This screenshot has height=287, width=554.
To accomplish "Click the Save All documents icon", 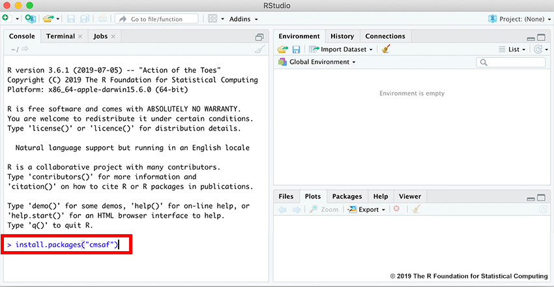I will 85,19.
